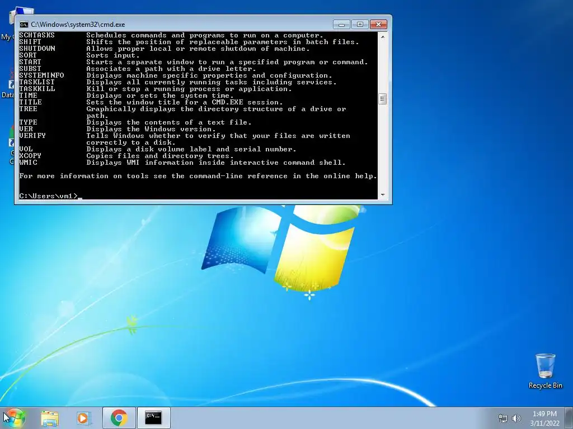
Task: Click the SHIFT command text
Action: pos(30,42)
